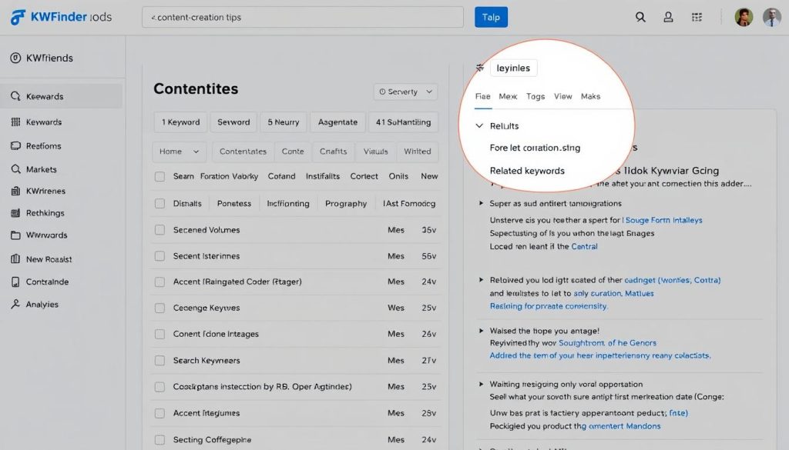Select the Keywords search icon in the sidebar

17,96
